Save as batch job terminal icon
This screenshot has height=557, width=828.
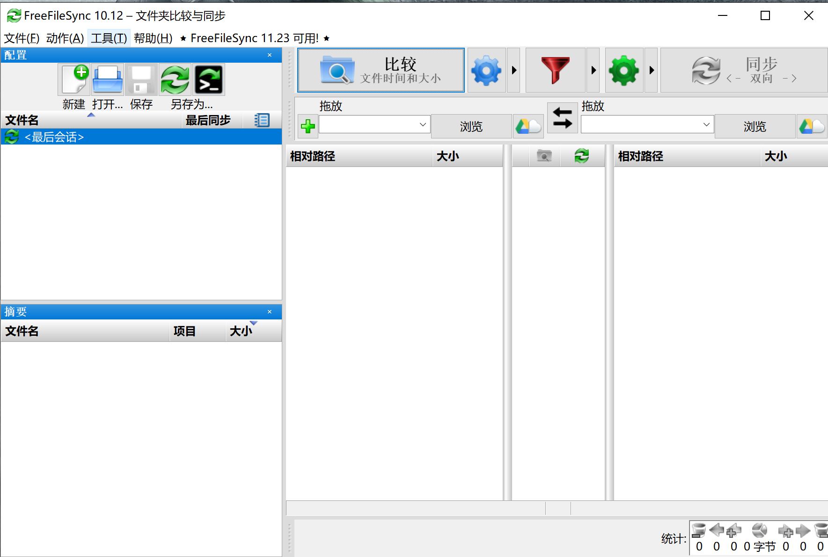point(209,80)
